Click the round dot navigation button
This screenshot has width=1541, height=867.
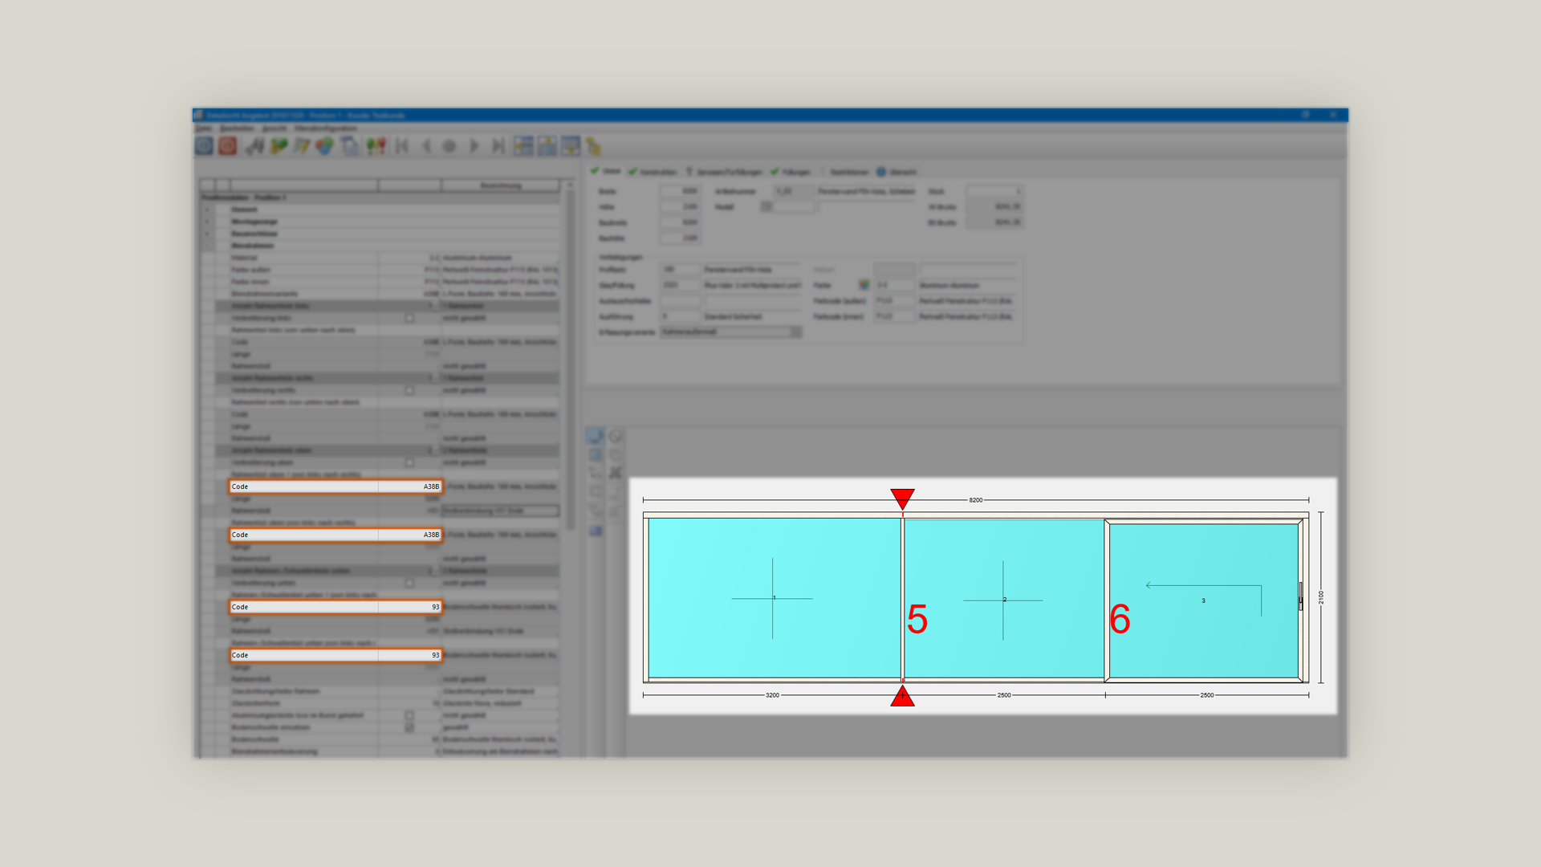(x=449, y=146)
